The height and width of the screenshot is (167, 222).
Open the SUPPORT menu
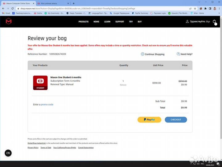[120, 22]
